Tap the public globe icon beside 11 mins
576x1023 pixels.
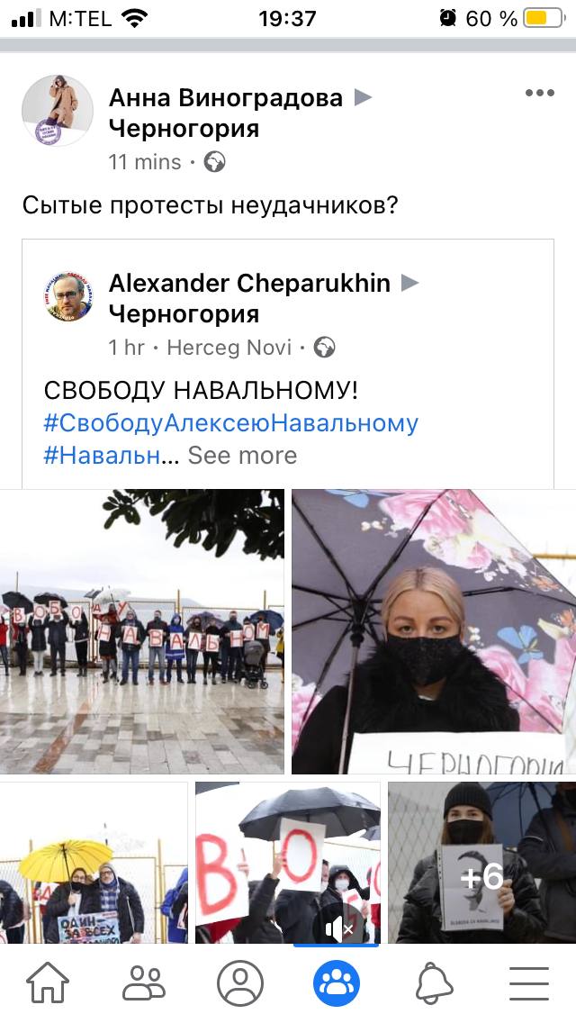pos(214,162)
